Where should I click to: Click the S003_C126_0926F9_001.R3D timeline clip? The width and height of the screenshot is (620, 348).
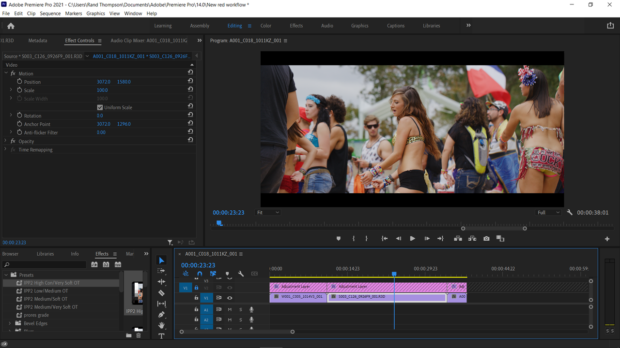(387, 297)
